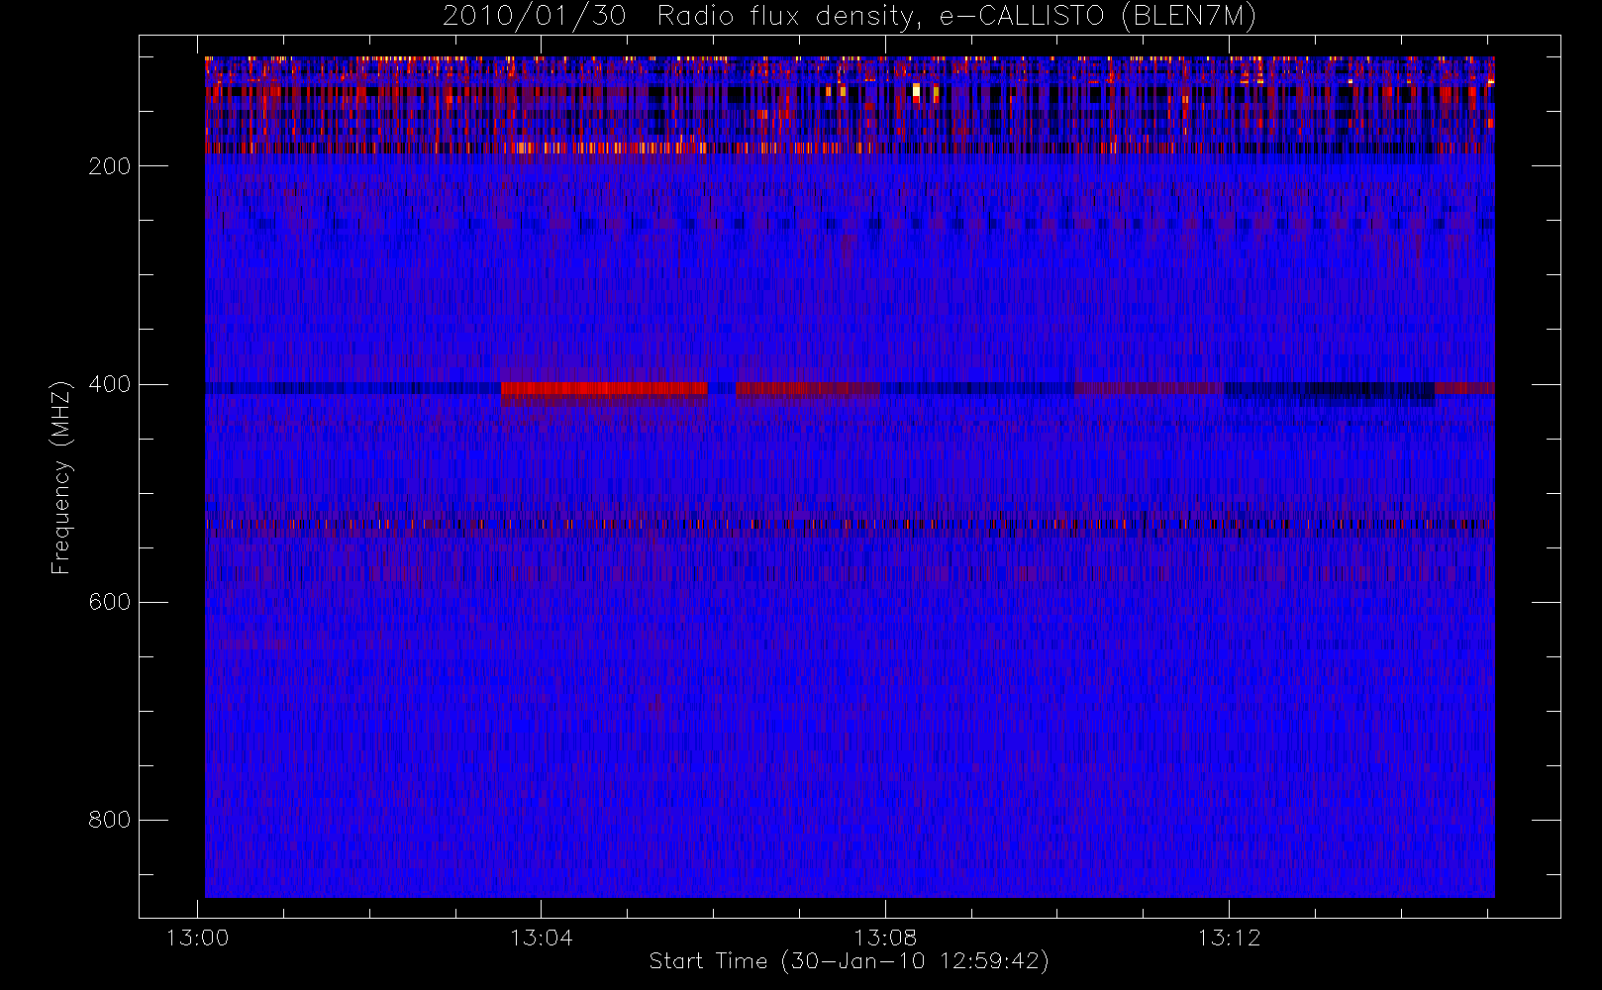Select the 'Frequency (MHZ)' y-axis label

pyautogui.click(x=61, y=477)
